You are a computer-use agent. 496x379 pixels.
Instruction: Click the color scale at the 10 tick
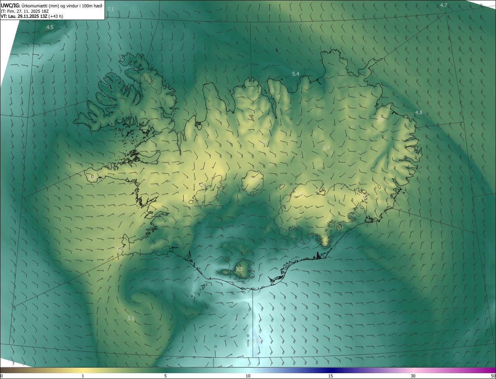point(248,376)
